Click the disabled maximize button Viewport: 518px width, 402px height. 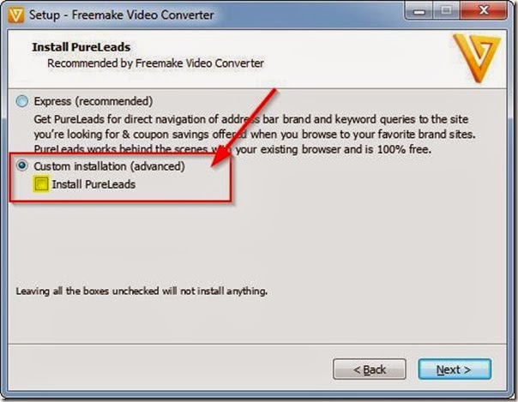(x=446, y=11)
